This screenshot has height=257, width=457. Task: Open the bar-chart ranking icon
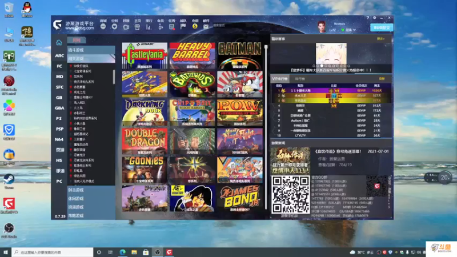point(149,27)
